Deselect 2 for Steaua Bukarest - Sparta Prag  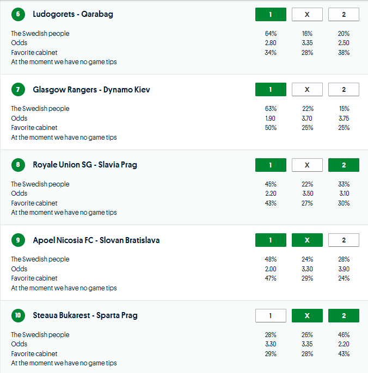344,315
